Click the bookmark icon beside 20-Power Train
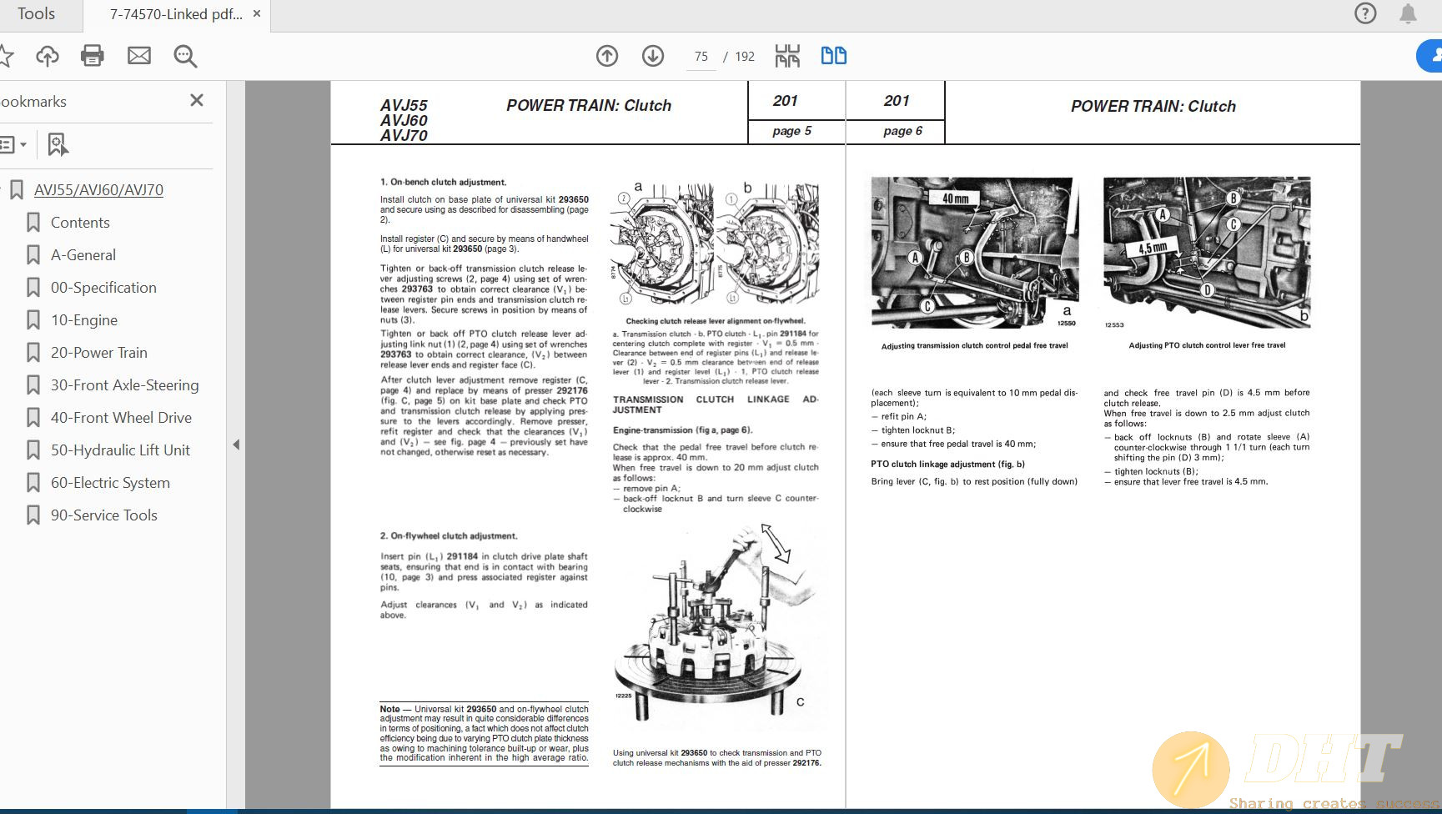 [33, 353]
